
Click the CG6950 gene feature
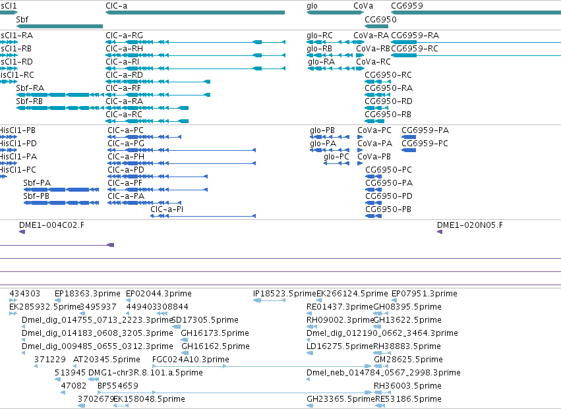tap(376, 26)
